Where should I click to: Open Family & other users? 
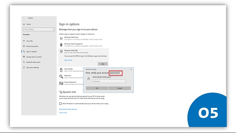(x=33, y=62)
